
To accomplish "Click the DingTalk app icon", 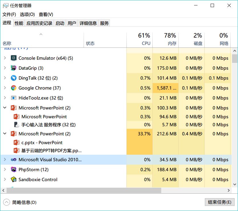I will click(x=14, y=78).
